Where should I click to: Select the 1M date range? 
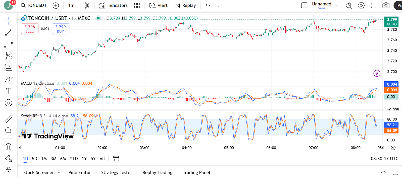click(44, 159)
